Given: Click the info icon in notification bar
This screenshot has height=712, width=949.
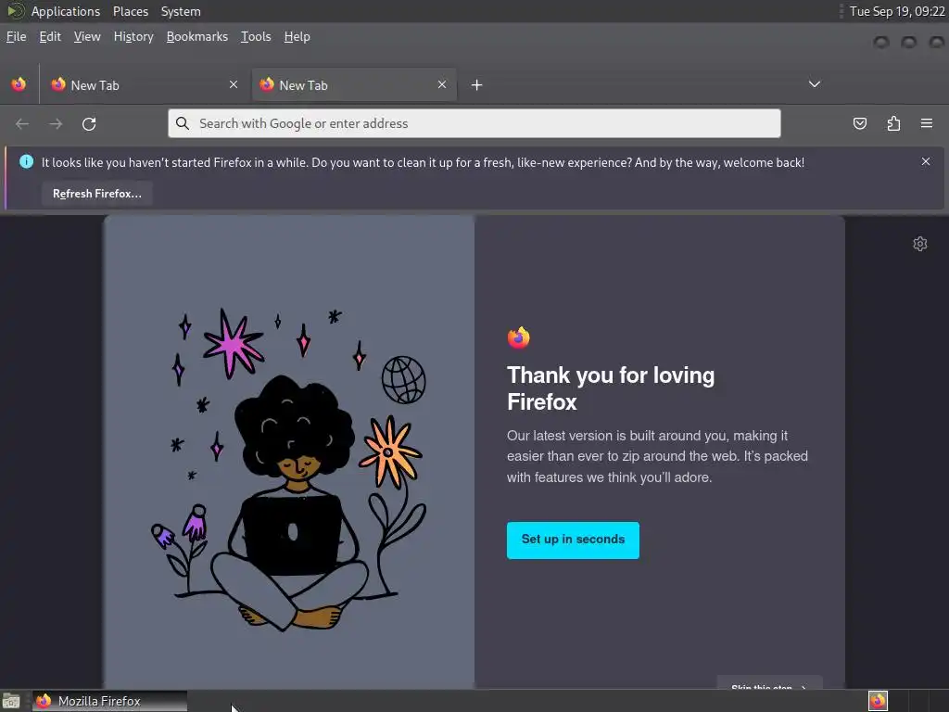Looking at the screenshot, I should 27,161.
